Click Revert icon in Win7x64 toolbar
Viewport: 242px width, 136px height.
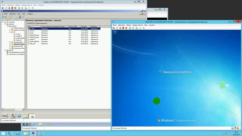pos(140,28)
